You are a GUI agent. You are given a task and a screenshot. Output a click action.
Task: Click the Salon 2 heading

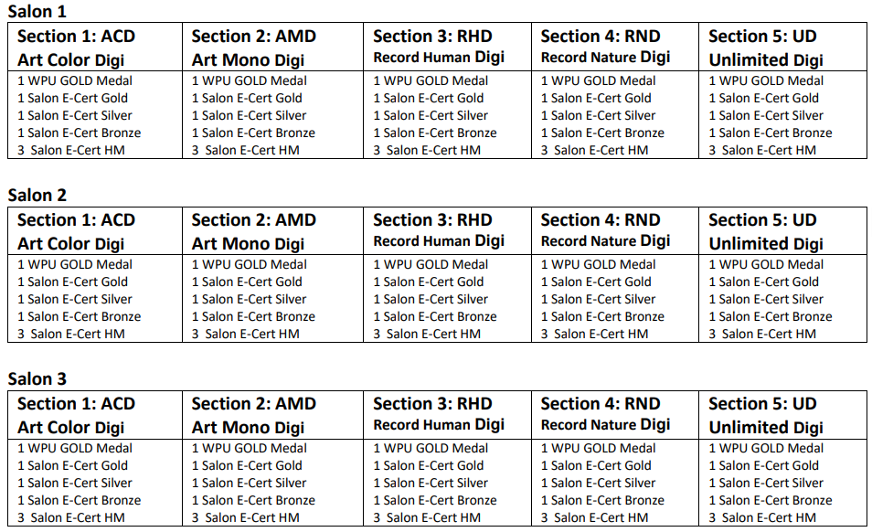(37, 195)
